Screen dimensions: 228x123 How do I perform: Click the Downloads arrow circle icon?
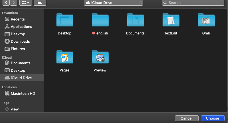7,41
